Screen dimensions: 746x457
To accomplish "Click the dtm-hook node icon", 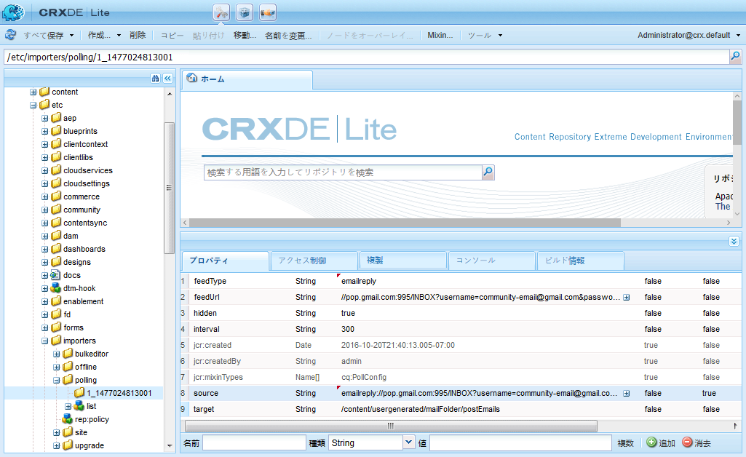I will click(55, 288).
